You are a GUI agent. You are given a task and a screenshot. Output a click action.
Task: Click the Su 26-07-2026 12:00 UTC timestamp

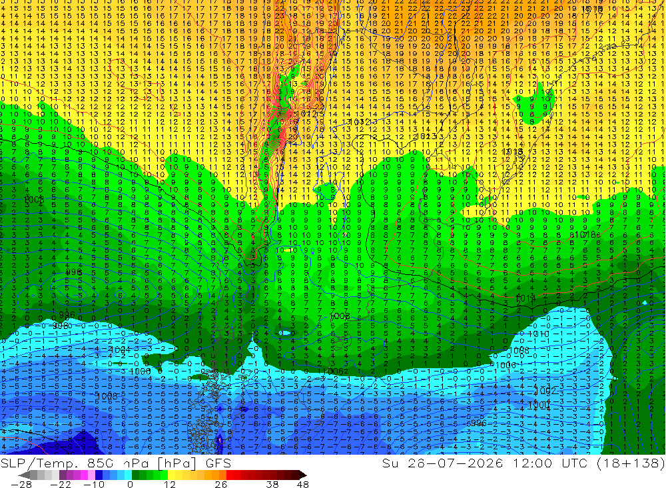[x=485, y=463]
